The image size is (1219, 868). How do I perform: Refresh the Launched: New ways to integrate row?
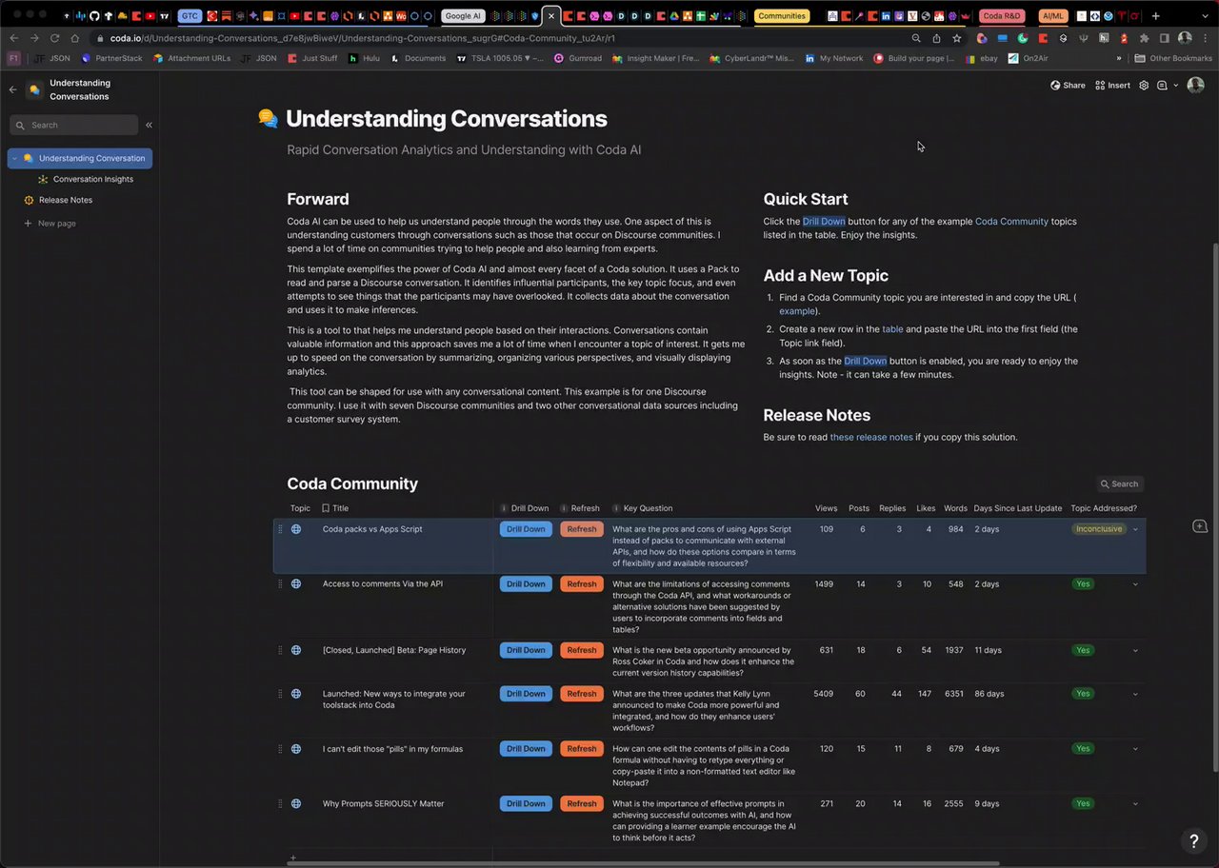(x=581, y=695)
